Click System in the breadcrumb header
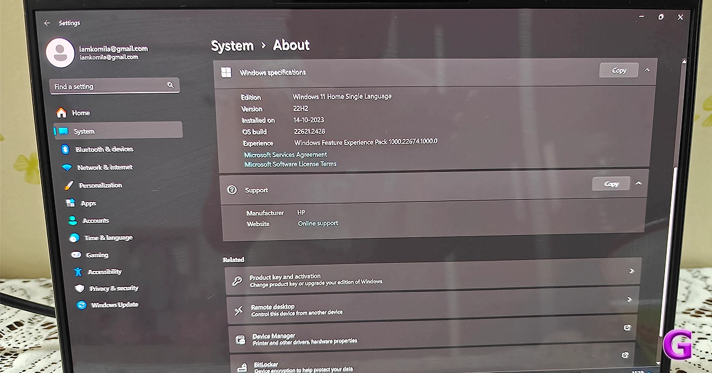The width and height of the screenshot is (712, 373). [x=232, y=46]
